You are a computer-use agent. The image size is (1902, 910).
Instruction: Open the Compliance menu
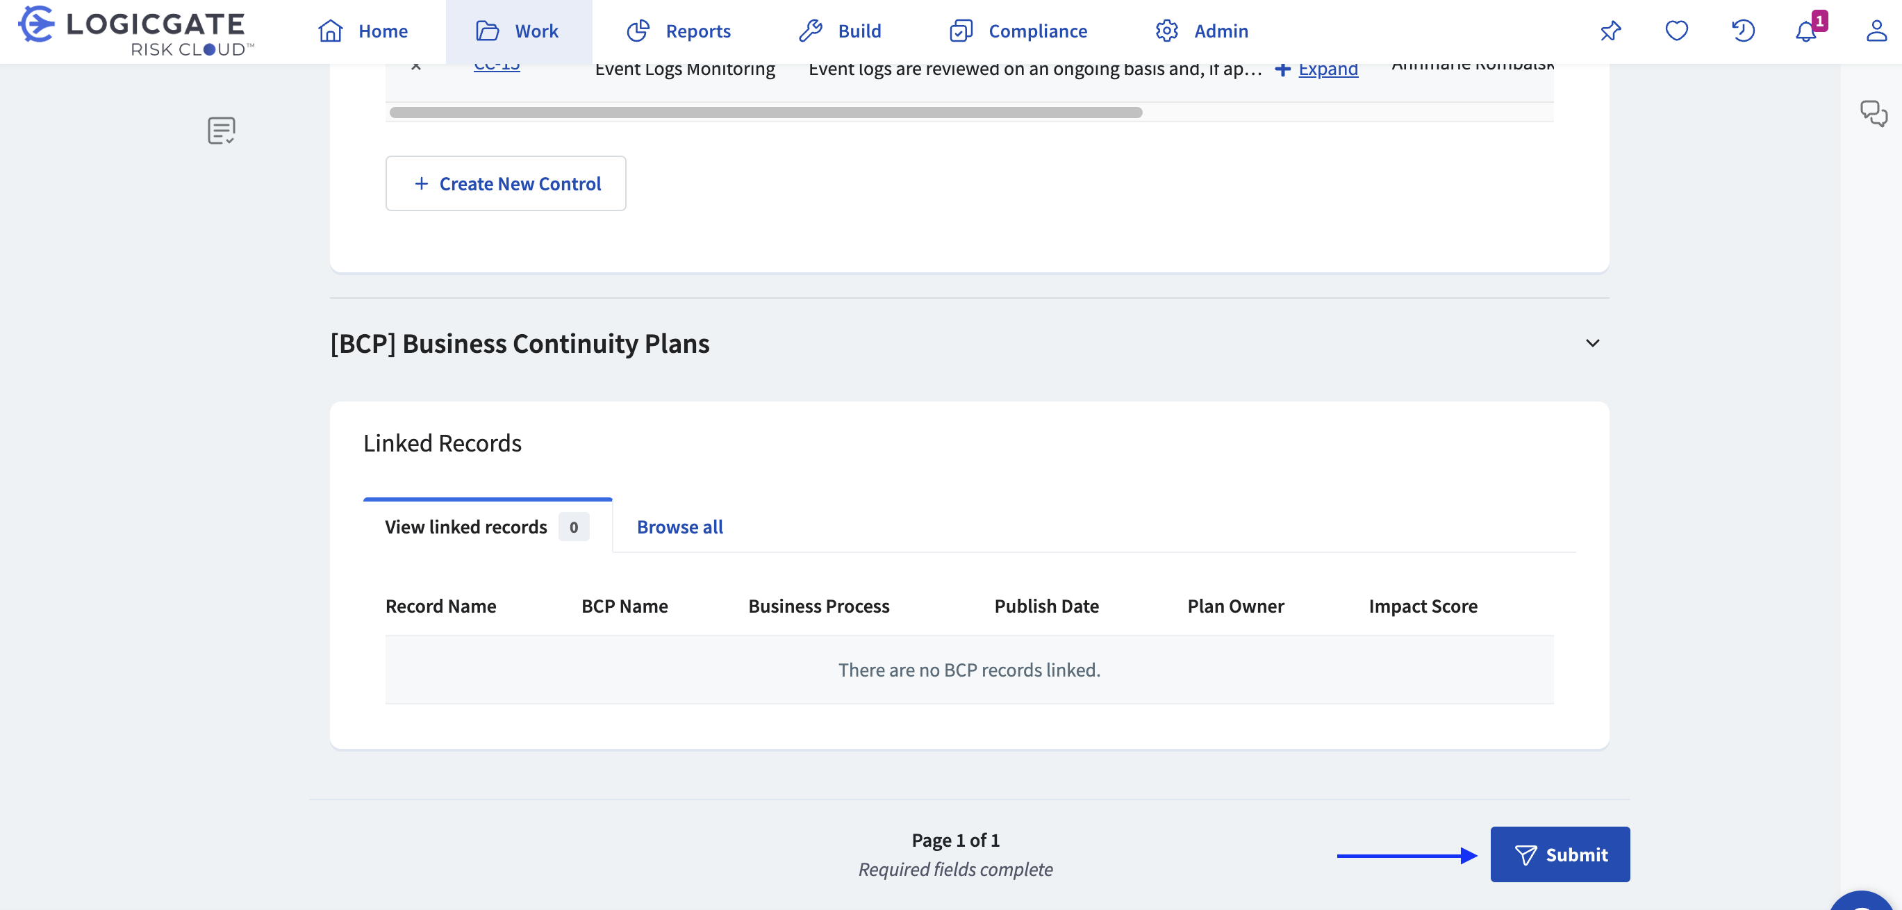(1018, 31)
